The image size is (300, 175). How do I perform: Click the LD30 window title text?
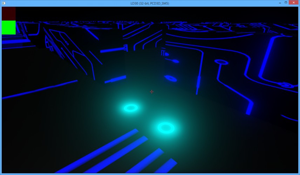tap(150, 3)
